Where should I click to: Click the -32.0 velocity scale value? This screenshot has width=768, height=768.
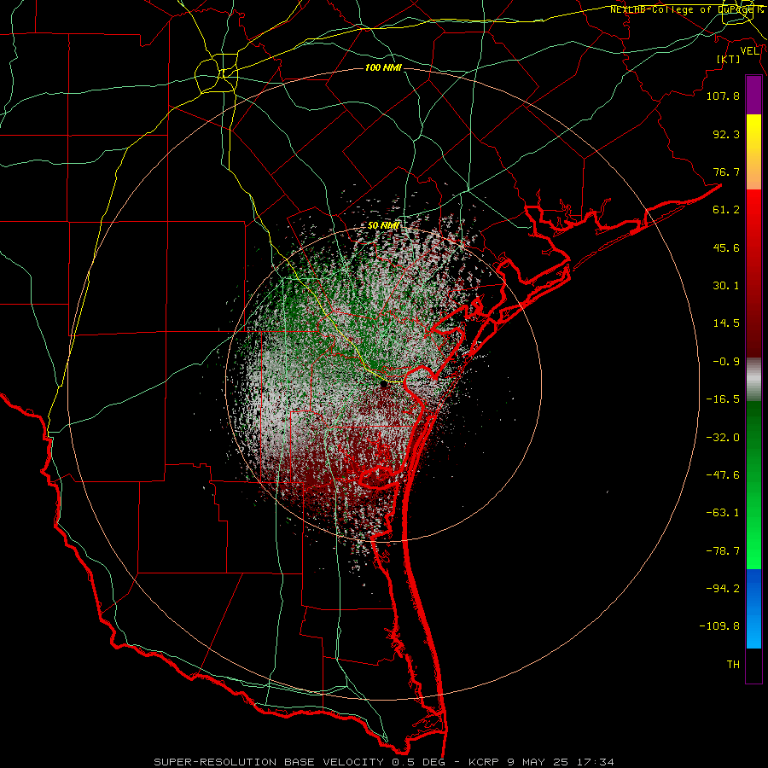click(723, 438)
